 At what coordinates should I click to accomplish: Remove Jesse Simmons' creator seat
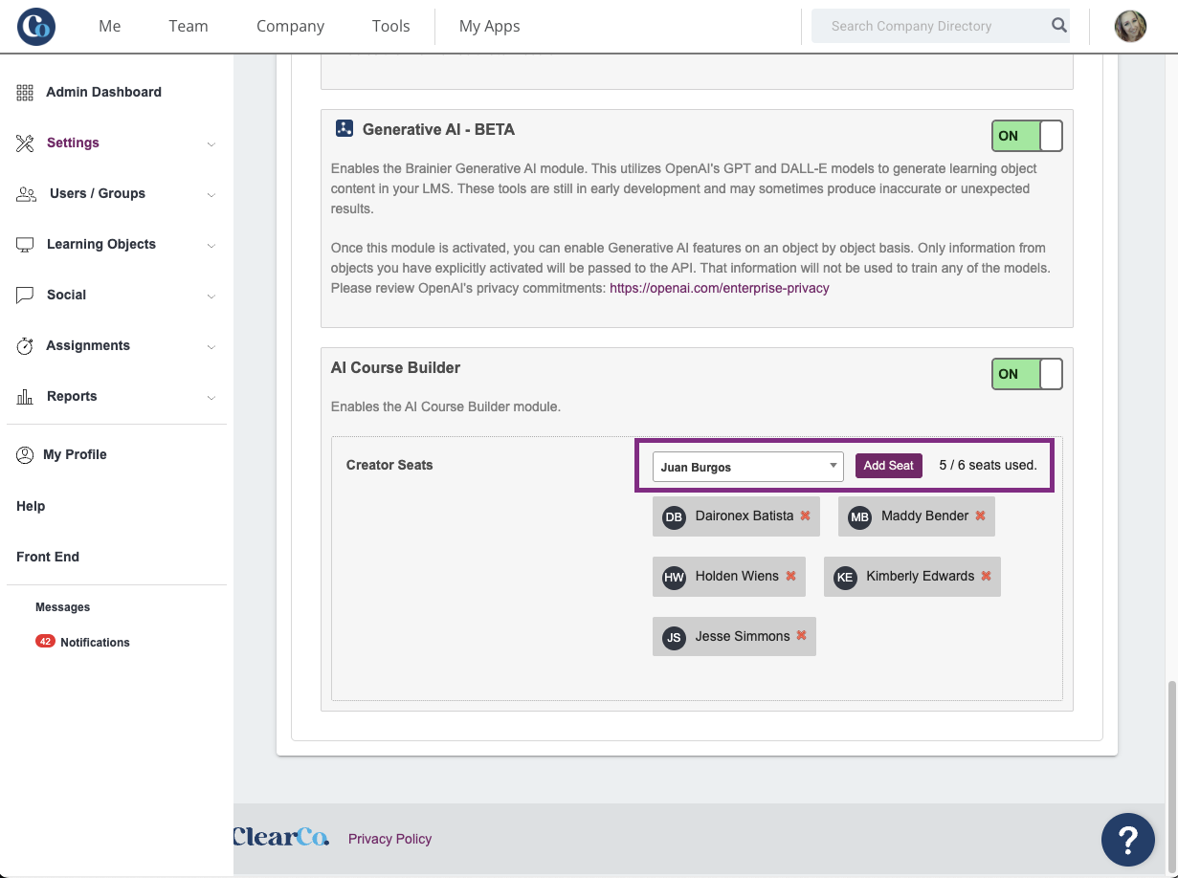[x=801, y=636]
